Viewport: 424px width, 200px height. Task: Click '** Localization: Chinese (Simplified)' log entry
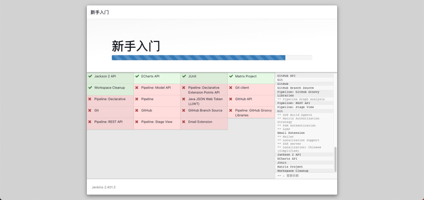pos(299,149)
